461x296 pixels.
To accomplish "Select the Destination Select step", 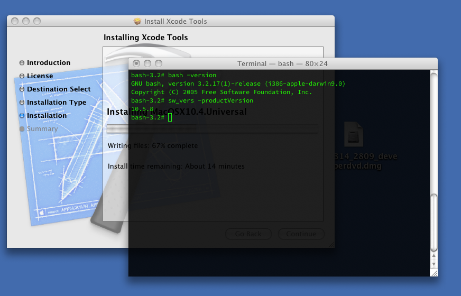I will pyautogui.click(x=56, y=89).
